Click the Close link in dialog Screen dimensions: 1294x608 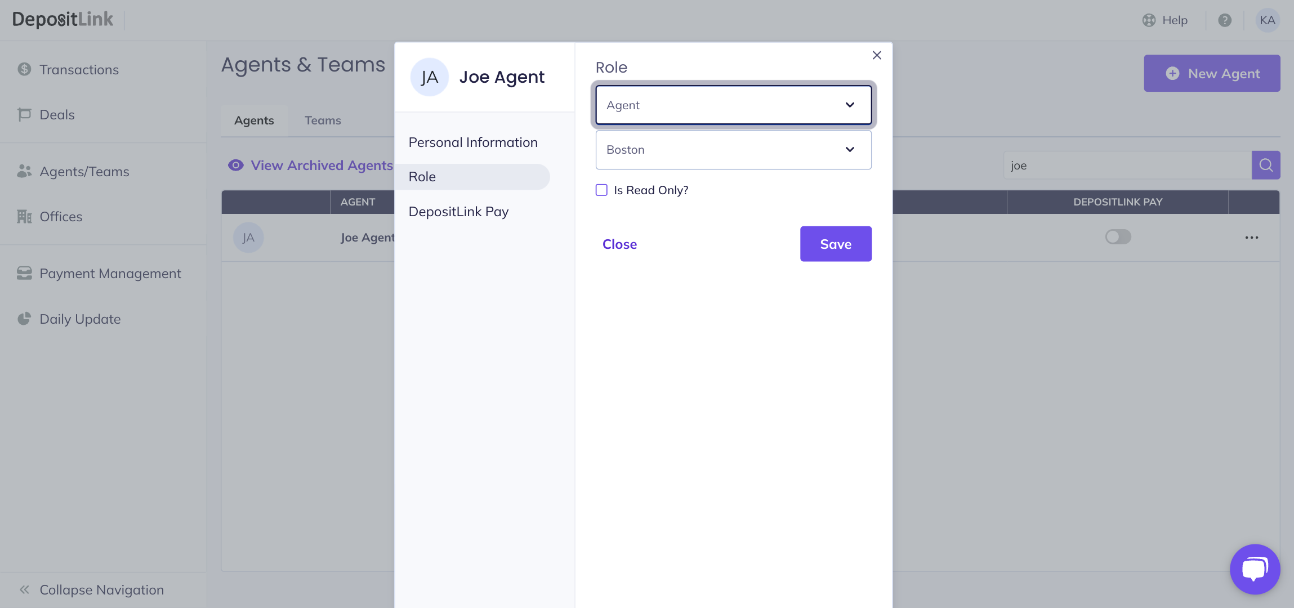[619, 244]
